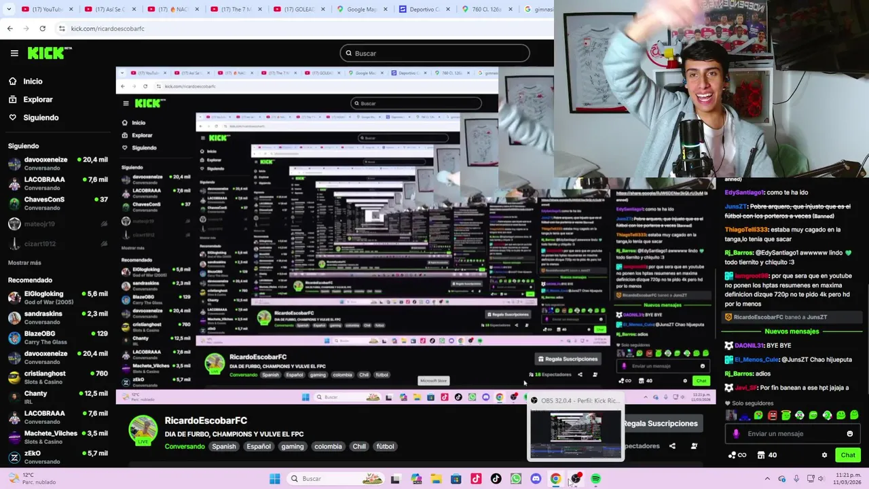This screenshot has width=869, height=489.
Task: Open OBS Studio taskbar icon
Action: (576, 479)
